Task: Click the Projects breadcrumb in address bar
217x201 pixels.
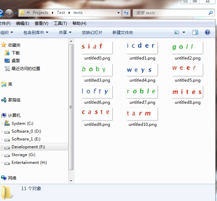Action: point(40,13)
